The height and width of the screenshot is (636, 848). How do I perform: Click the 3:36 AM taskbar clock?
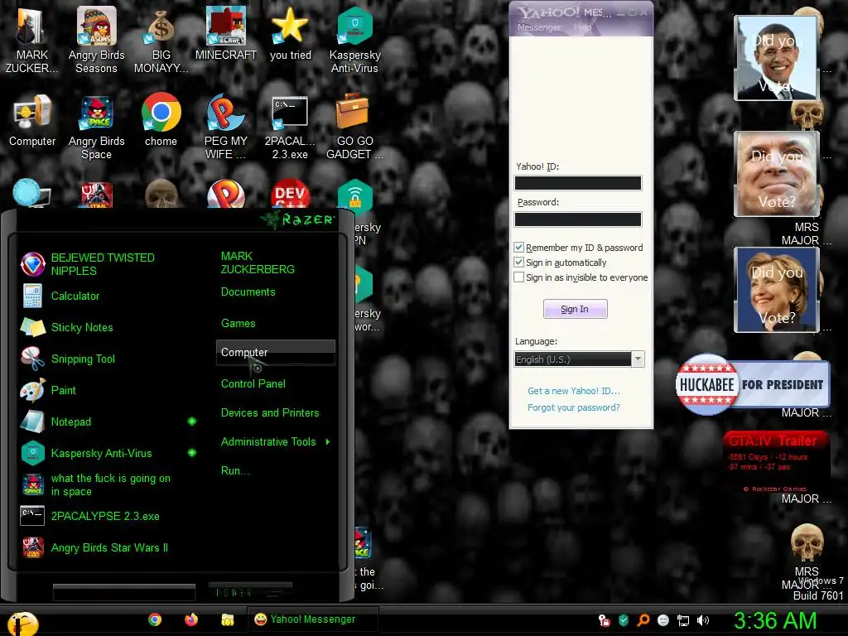click(775, 620)
